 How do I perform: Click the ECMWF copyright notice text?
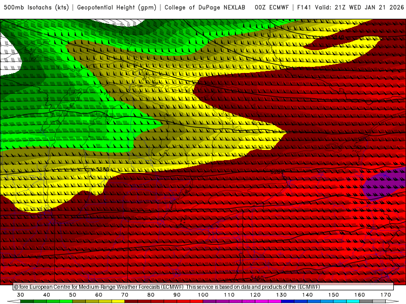click(167, 287)
